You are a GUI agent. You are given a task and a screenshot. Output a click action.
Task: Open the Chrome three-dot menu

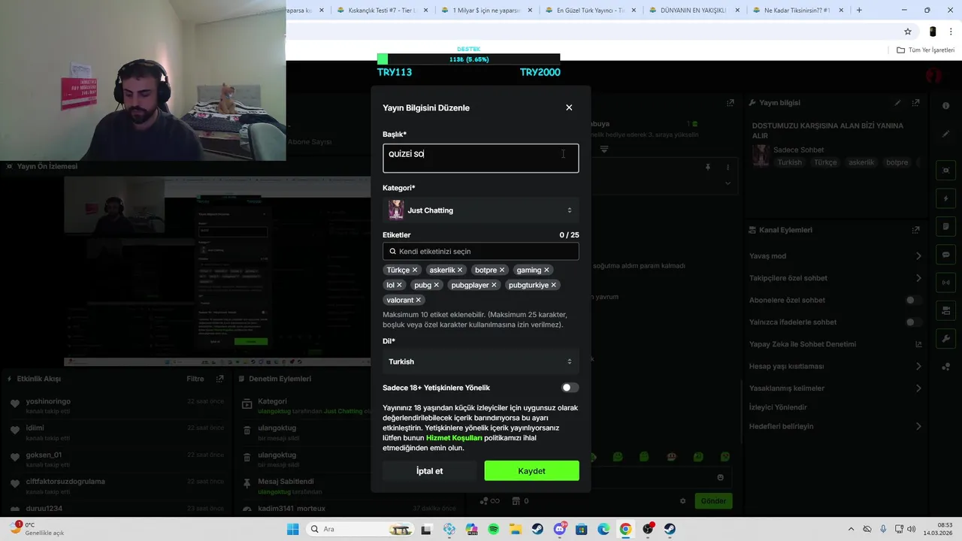[951, 32]
